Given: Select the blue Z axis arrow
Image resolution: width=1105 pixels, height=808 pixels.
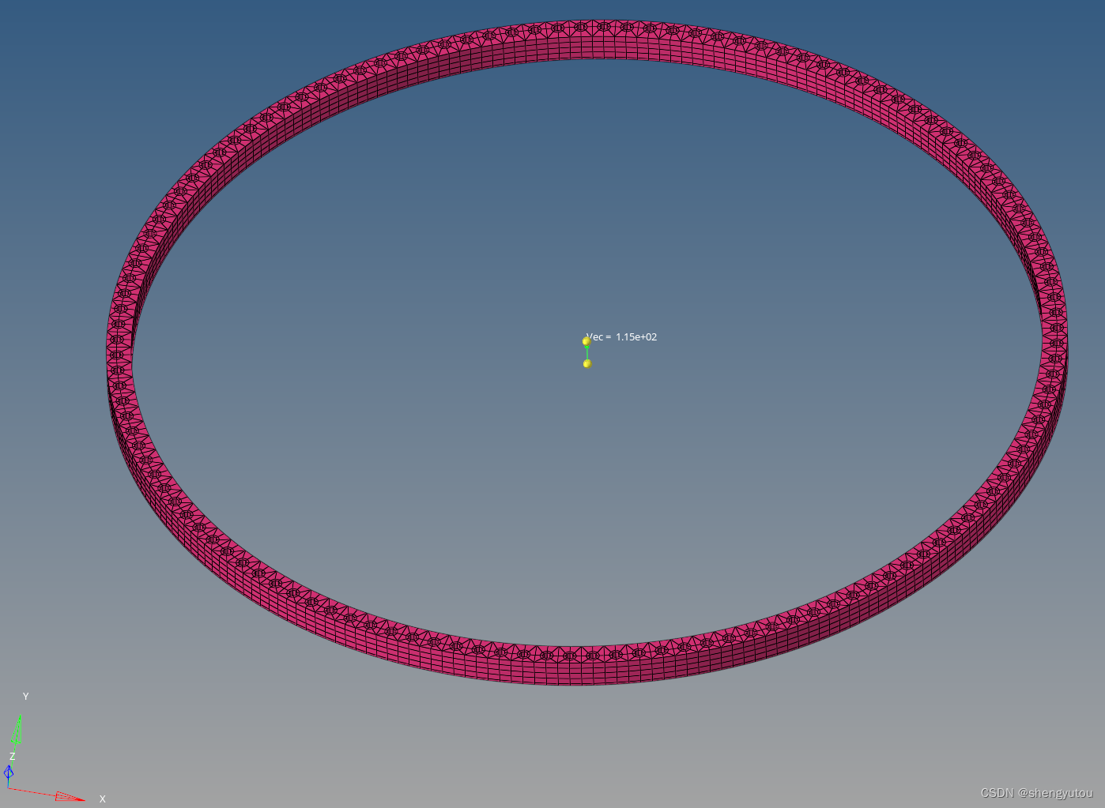Looking at the screenshot, I should [x=9, y=772].
